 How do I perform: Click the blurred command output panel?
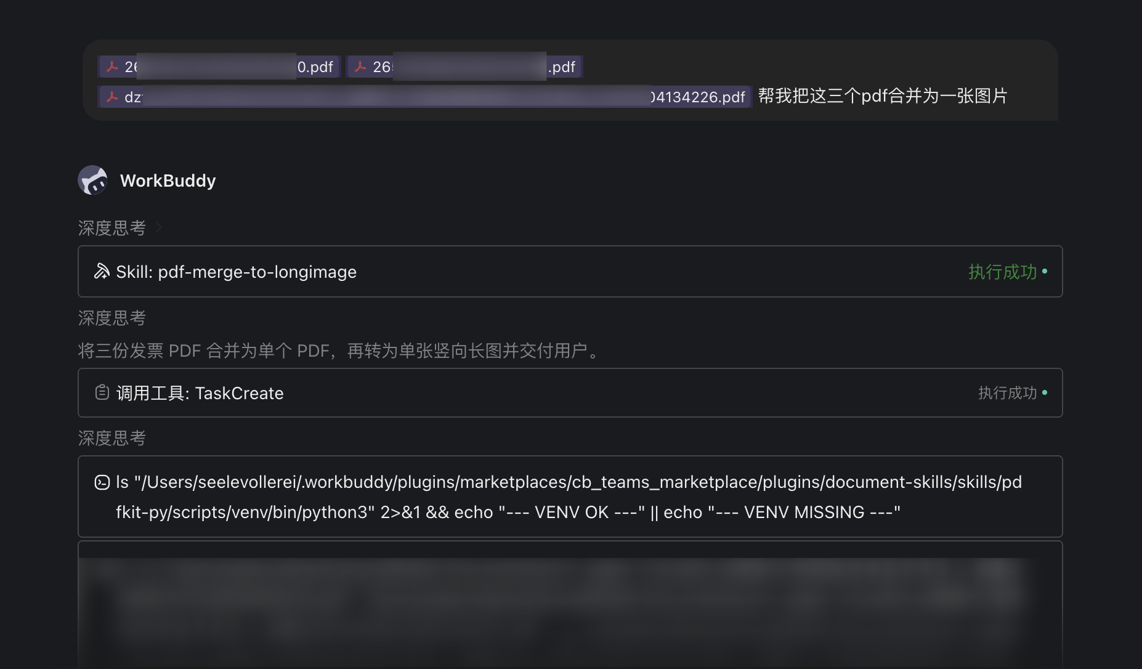570,605
